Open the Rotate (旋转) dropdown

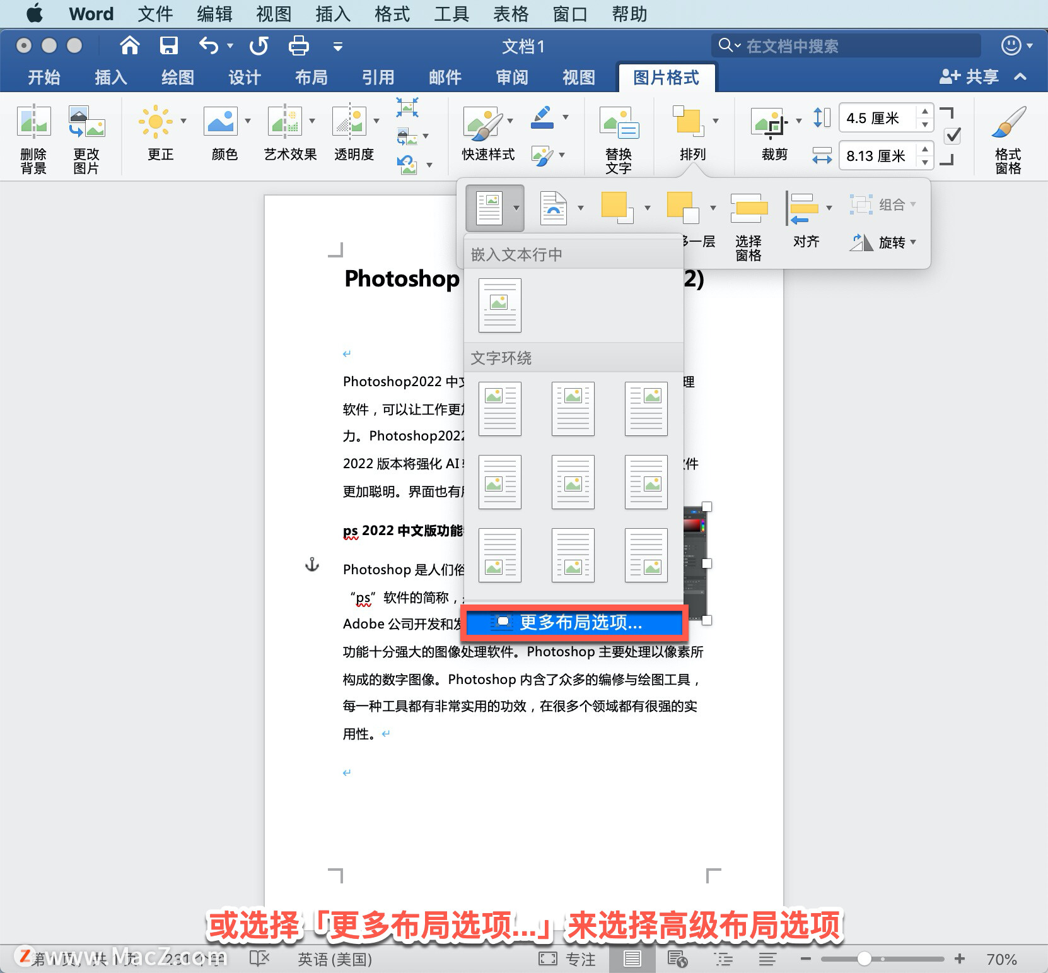883,242
